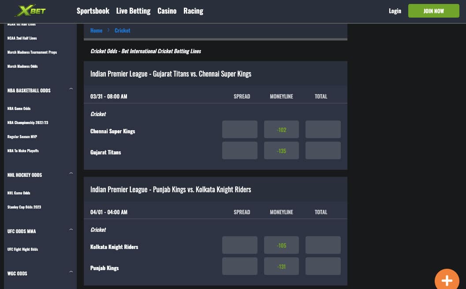Click the Gujarat Titans team name
This screenshot has height=289, width=466.
pos(105,152)
